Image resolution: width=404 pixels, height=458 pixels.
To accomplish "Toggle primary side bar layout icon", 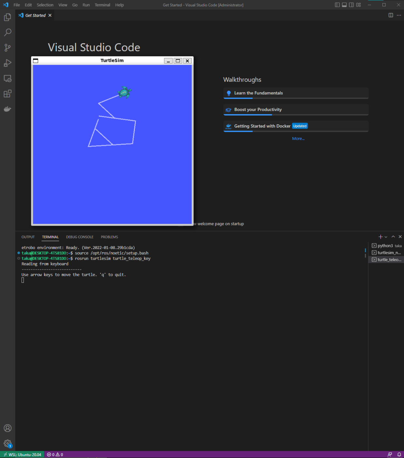I will (x=337, y=5).
